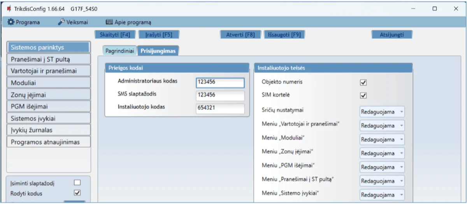Open Įvykių žurnalas in the sidebar

49,130
